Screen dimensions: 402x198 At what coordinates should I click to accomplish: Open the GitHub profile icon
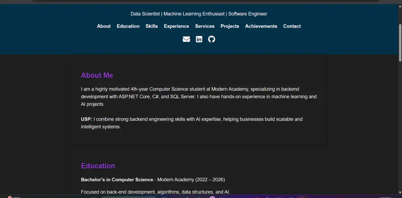pyautogui.click(x=211, y=39)
